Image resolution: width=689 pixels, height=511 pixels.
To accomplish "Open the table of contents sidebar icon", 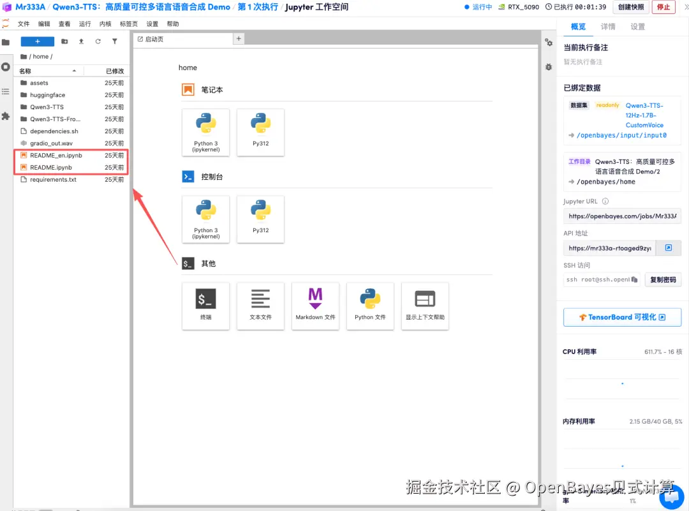I will point(6,91).
